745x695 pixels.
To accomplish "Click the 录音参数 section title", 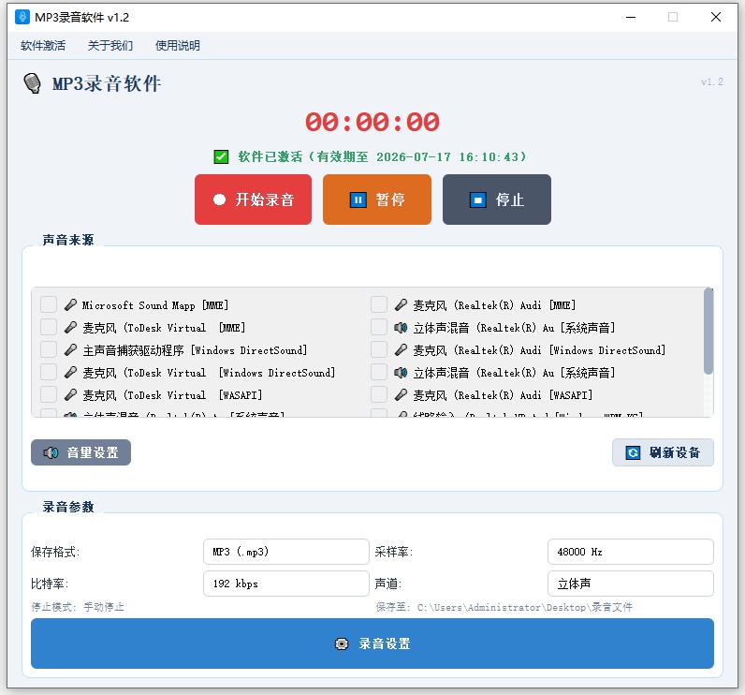I will point(68,507).
